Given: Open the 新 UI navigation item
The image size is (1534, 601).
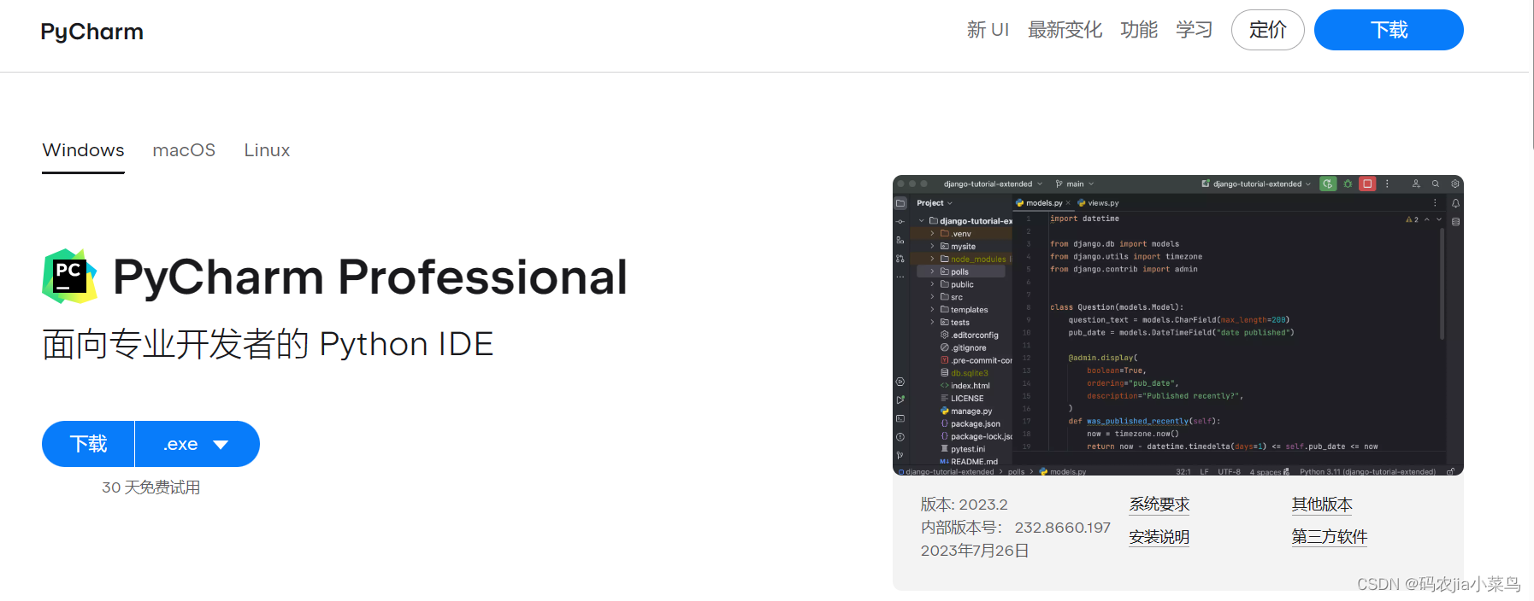Looking at the screenshot, I should tap(988, 30).
